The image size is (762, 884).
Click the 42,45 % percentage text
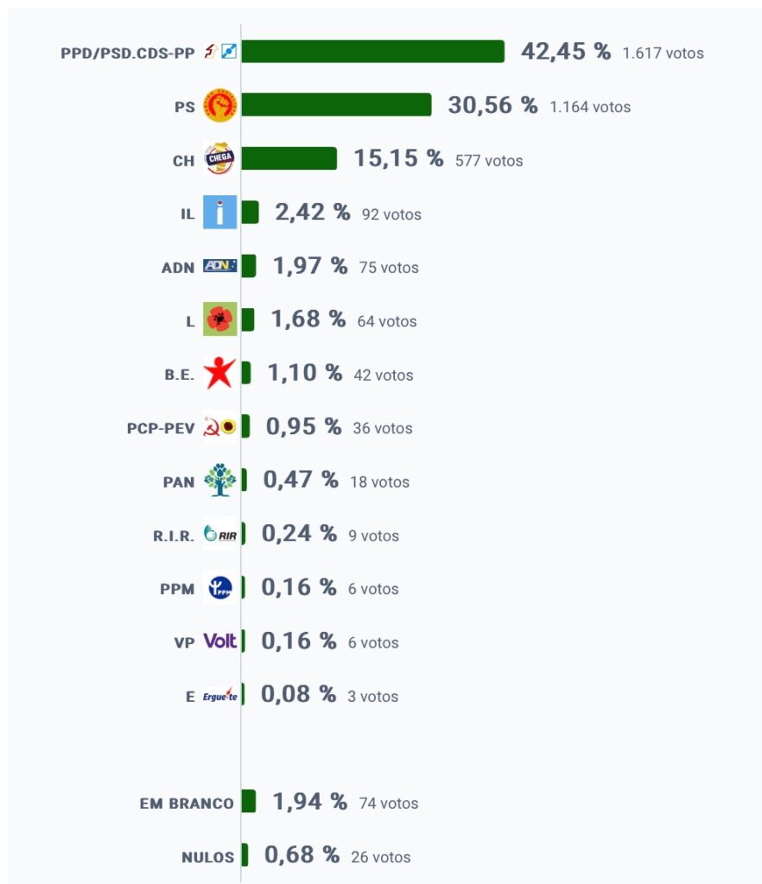click(x=566, y=51)
